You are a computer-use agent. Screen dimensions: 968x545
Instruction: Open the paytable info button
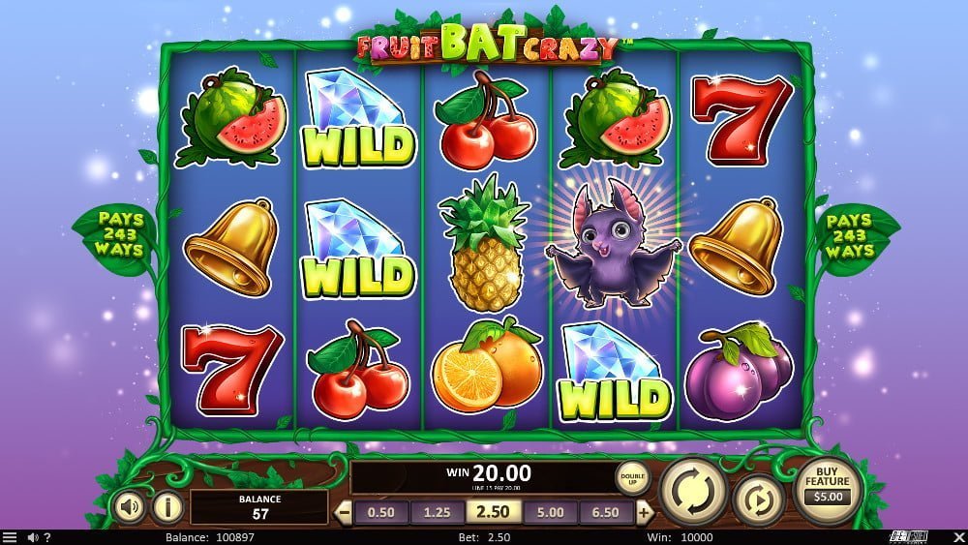click(x=167, y=506)
